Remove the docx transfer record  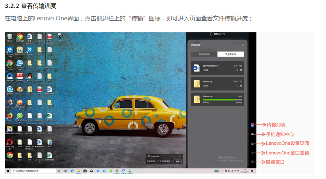pos(241,70)
